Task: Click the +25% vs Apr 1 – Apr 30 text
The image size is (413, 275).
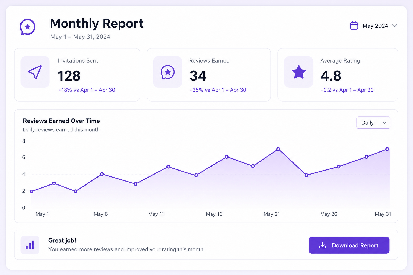Action: (x=218, y=90)
